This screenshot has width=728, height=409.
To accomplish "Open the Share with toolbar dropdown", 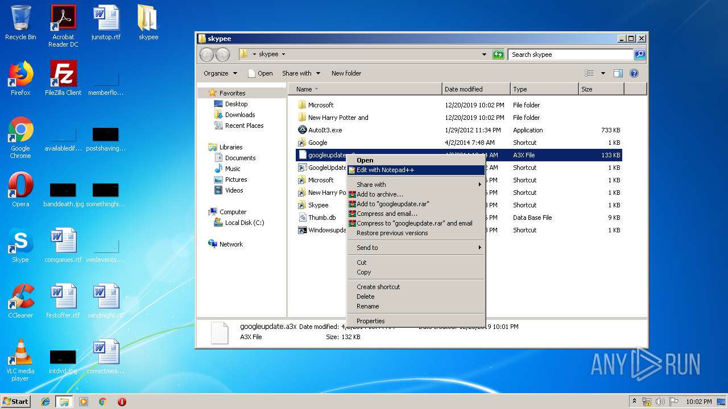I will [x=301, y=73].
